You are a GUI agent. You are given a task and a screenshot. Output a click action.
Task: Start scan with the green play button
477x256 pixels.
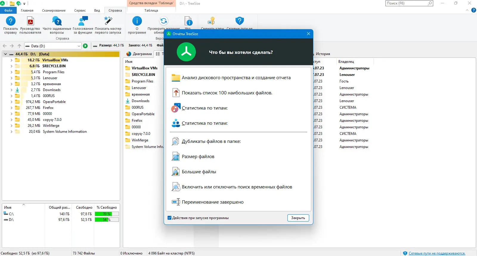click(x=86, y=46)
